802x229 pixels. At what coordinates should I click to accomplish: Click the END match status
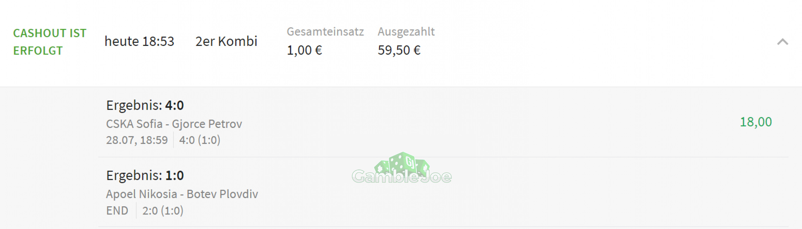coord(117,211)
